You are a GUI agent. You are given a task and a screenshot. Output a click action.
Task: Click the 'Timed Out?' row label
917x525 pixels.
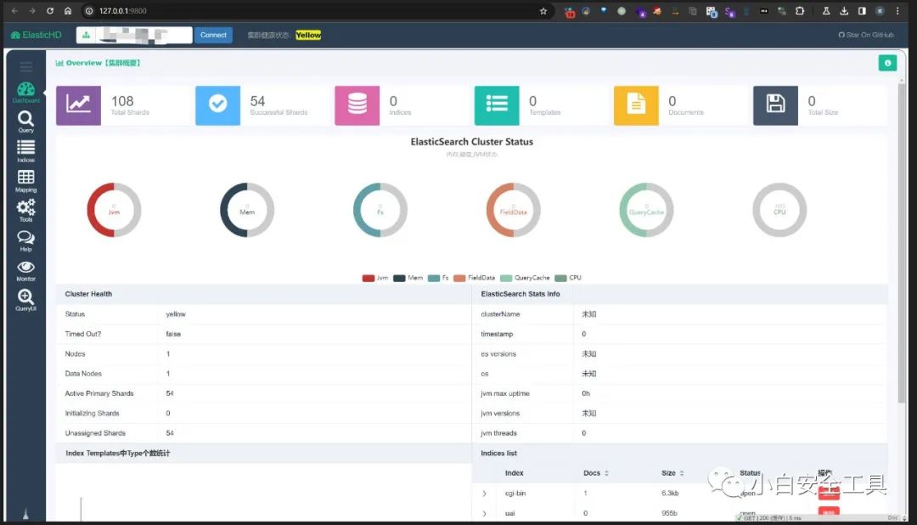click(x=83, y=334)
